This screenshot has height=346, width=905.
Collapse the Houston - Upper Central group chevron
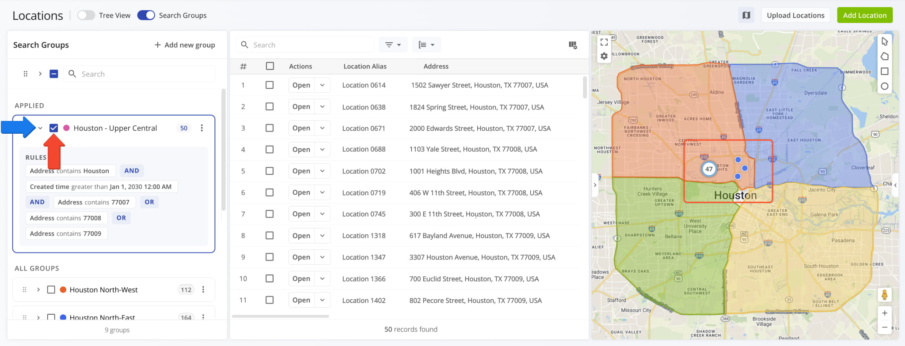point(40,128)
